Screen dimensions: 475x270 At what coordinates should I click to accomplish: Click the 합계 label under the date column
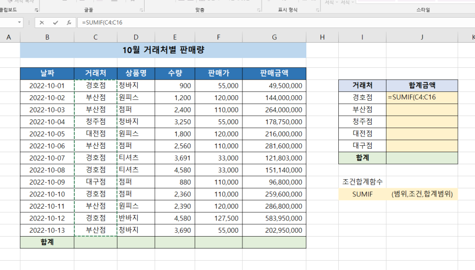47,243
